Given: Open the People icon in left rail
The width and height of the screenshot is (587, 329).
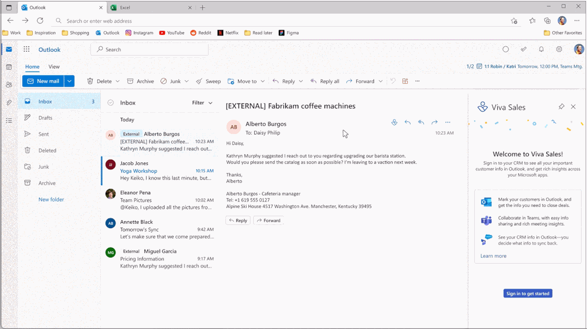Looking at the screenshot, I should (9, 84).
